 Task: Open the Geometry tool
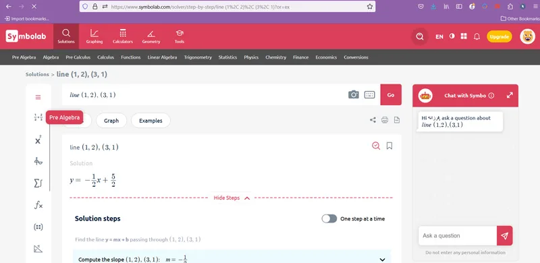(151, 36)
